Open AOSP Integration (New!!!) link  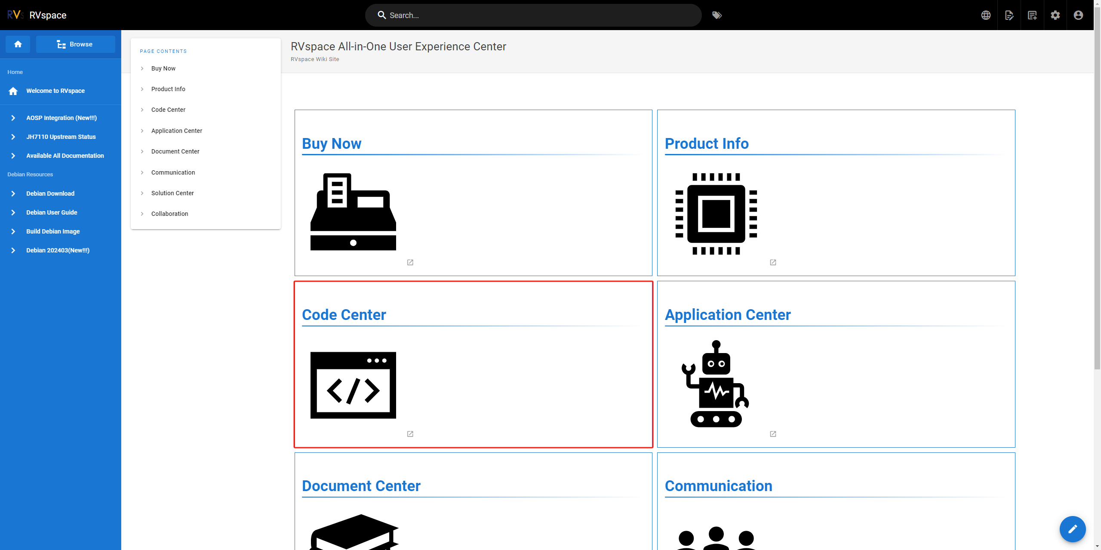point(62,118)
